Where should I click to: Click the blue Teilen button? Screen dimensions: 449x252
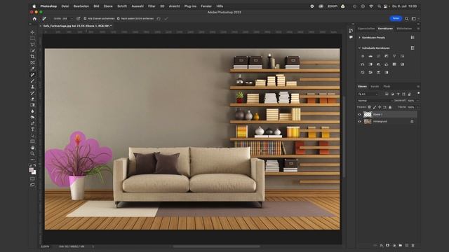pos(396,19)
